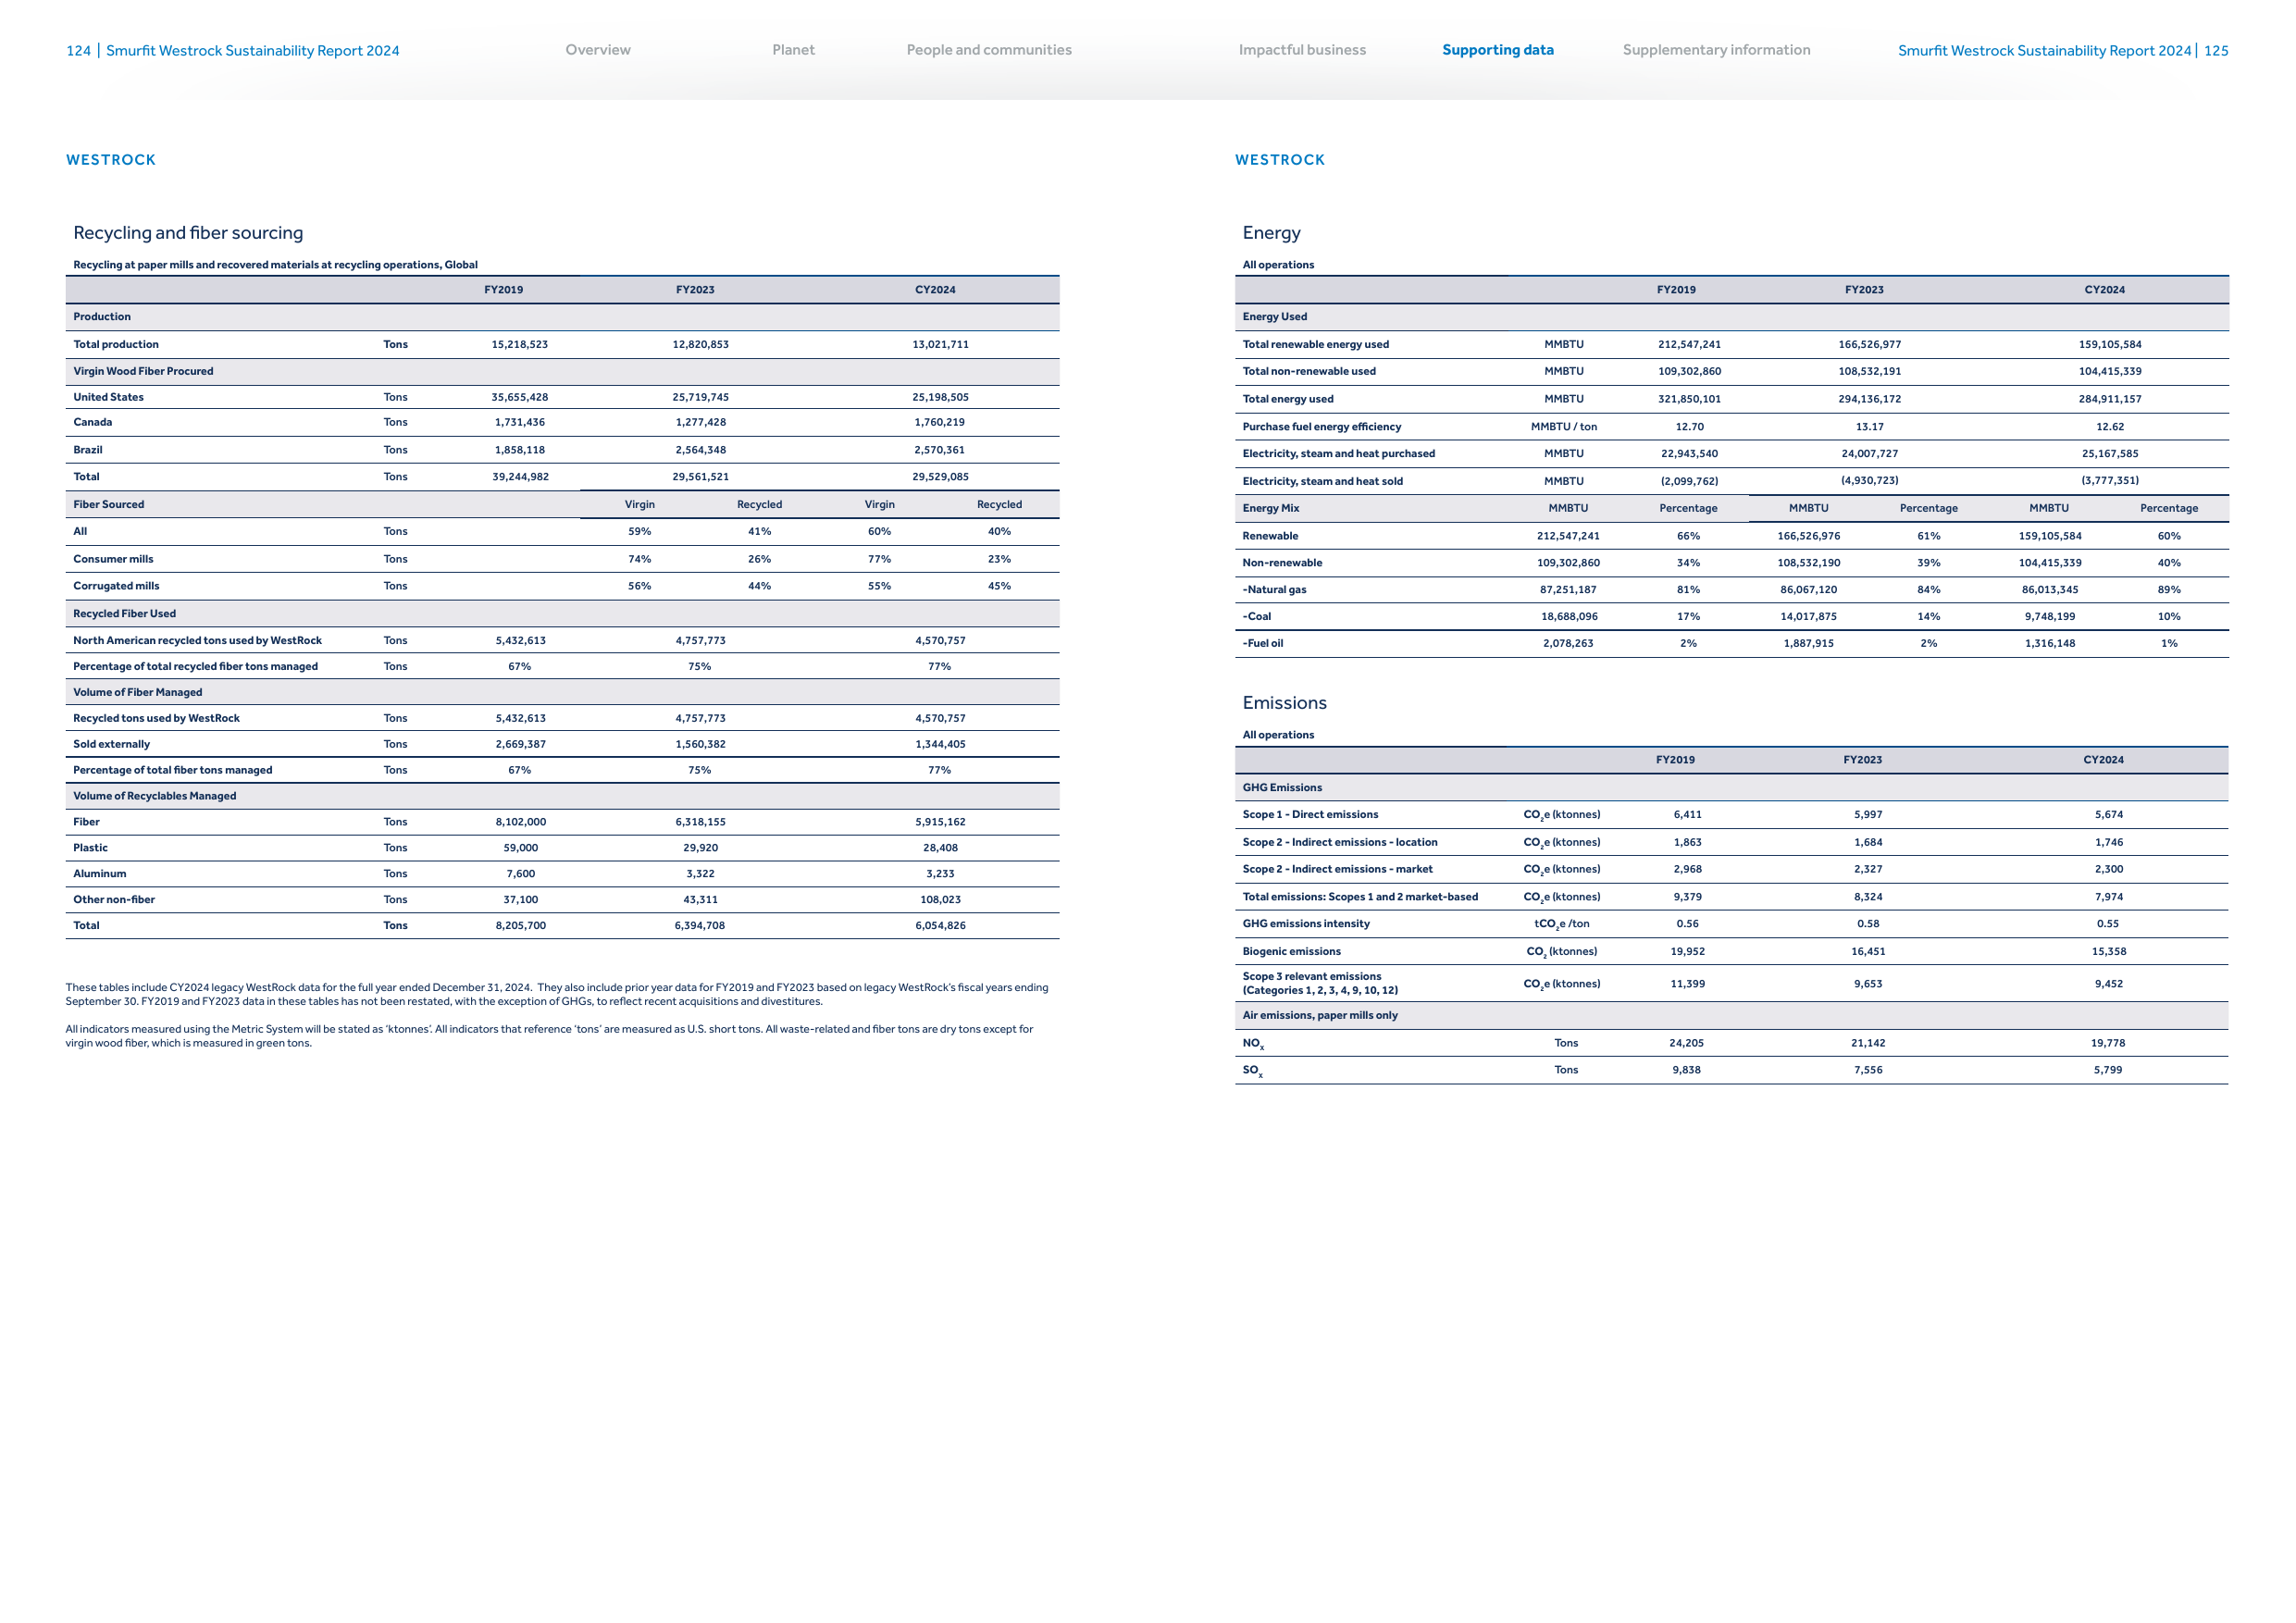Open the Supplementary information tab

[1716, 50]
